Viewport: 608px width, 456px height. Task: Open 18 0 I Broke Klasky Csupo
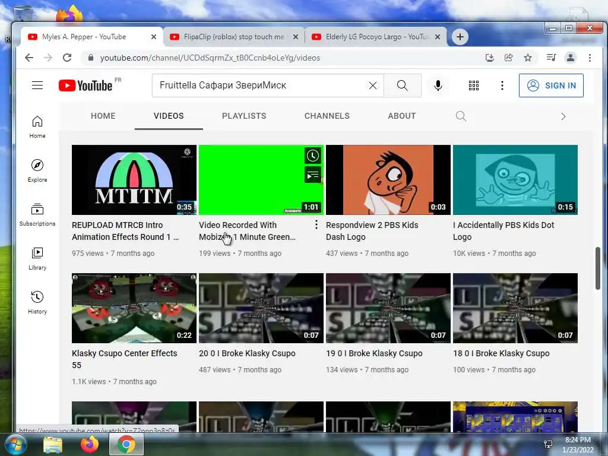(501, 353)
